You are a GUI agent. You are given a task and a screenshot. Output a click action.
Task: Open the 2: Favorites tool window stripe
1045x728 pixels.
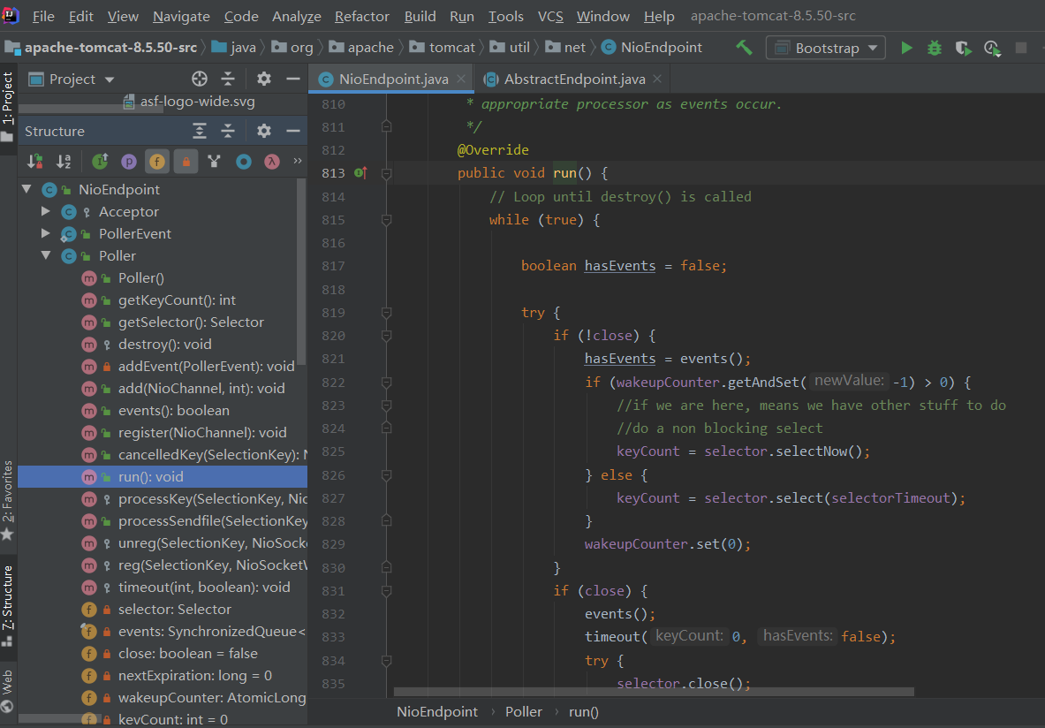8,500
